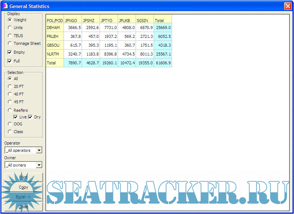Toggle the Dry reefers checkbox
Image resolution: width=294 pixels, height=214 pixels.
(x=30, y=117)
